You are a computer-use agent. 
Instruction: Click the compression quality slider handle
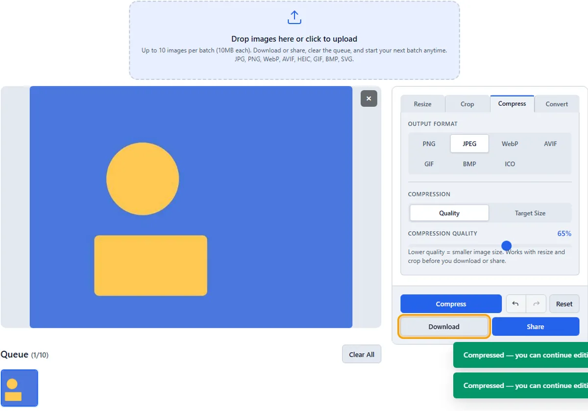[x=507, y=245]
